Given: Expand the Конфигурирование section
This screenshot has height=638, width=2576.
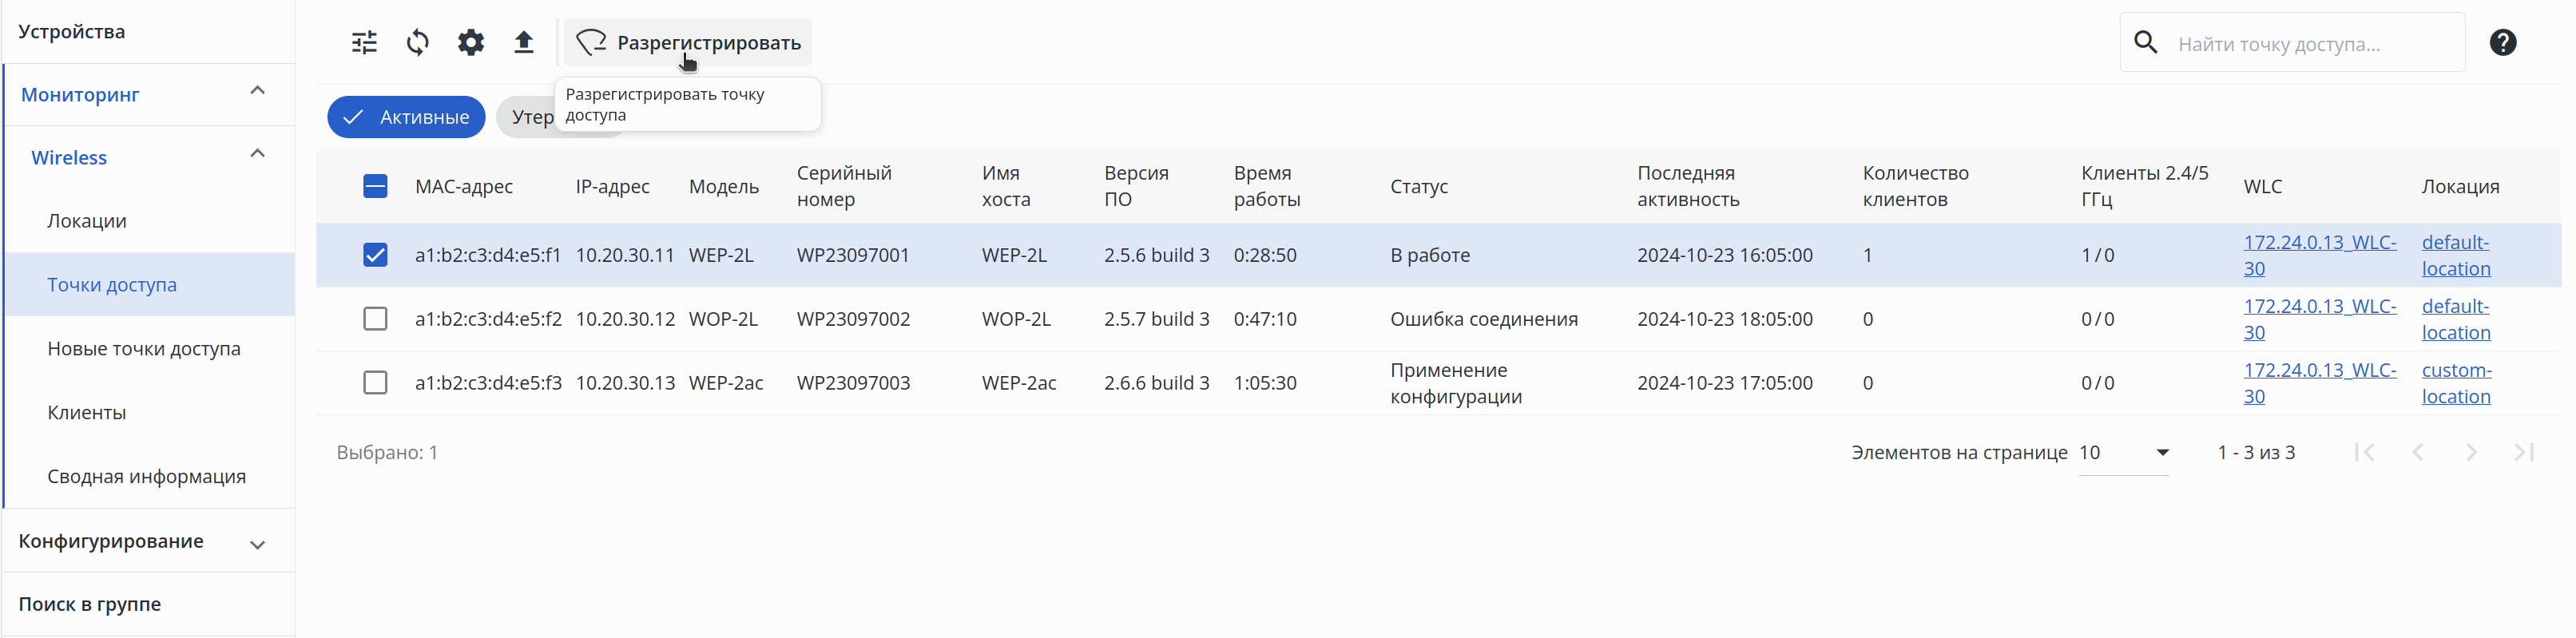Looking at the screenshot, I should point(257,544).
